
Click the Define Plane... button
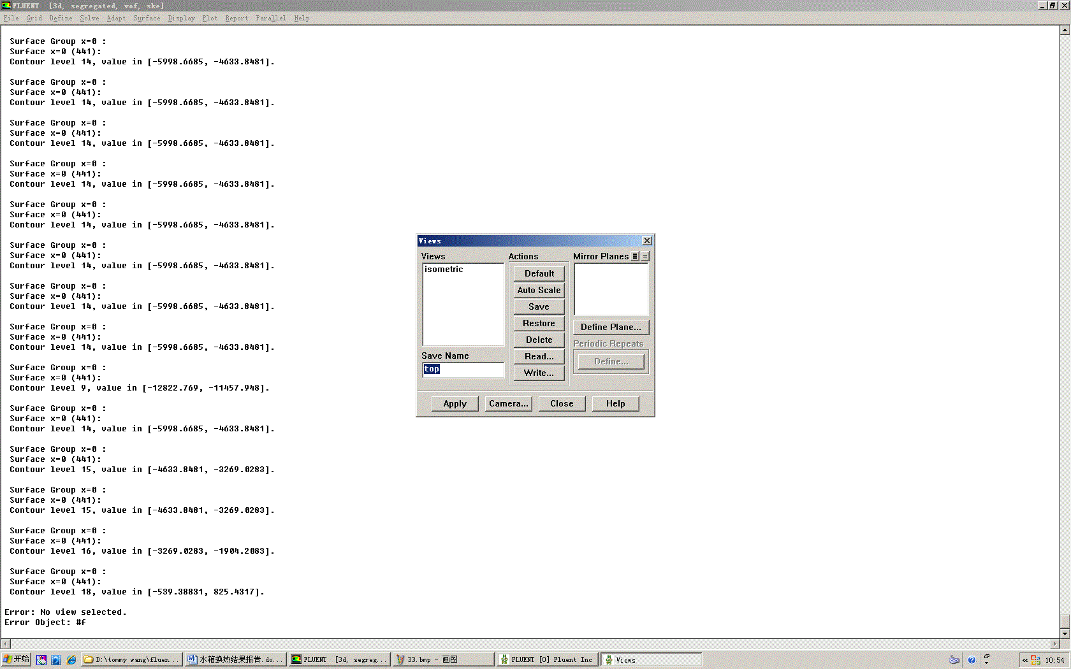click(611, 327)
